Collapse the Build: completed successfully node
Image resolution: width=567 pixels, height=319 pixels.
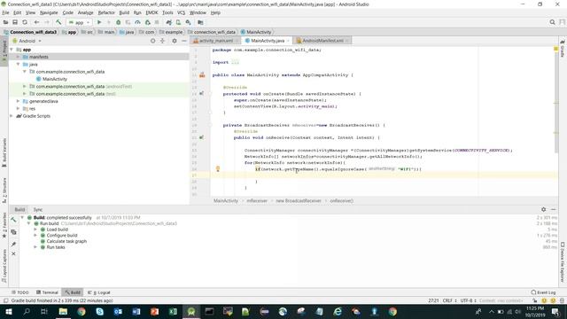pyautogui.click(x=22, y=218)
